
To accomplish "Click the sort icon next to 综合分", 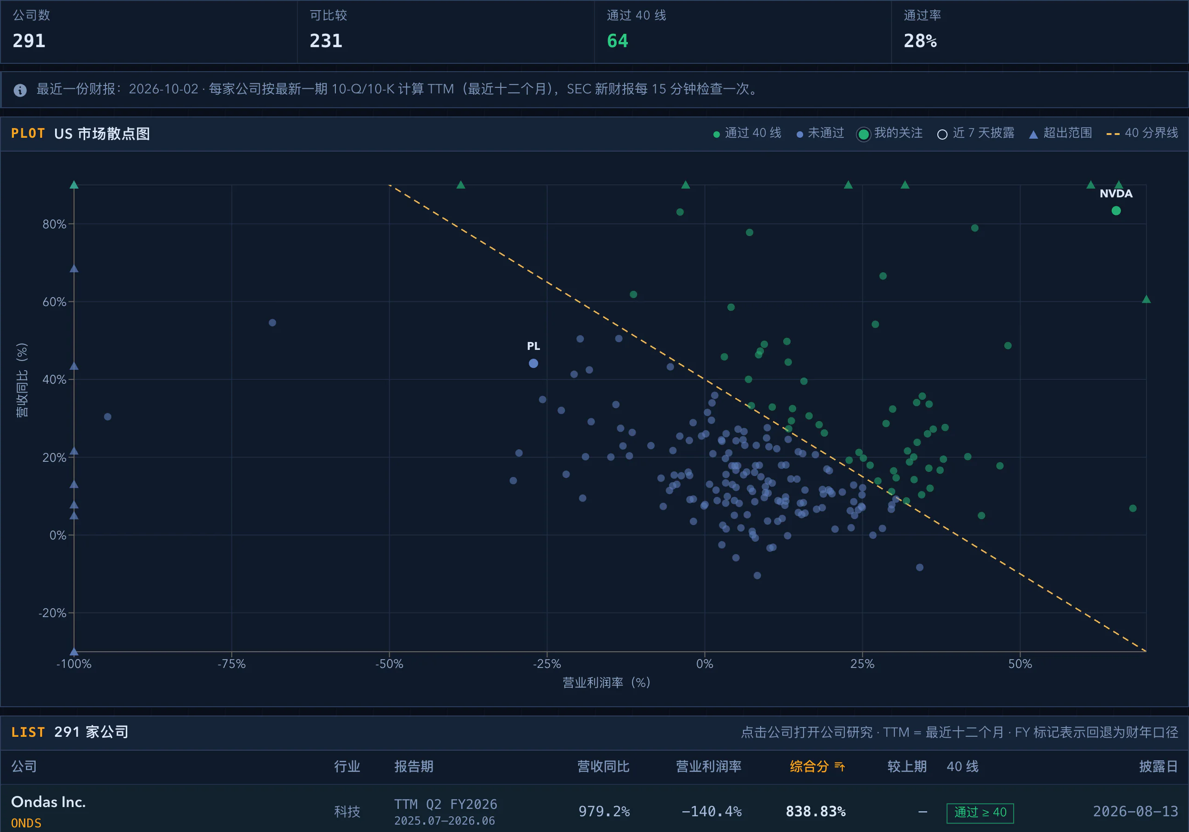I will tap(840, 766).
